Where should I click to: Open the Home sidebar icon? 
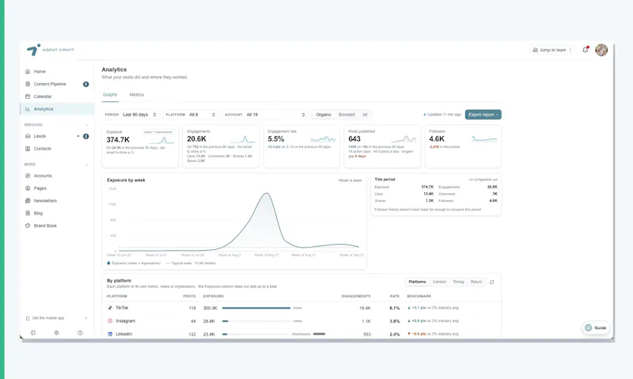click(28, 71)
